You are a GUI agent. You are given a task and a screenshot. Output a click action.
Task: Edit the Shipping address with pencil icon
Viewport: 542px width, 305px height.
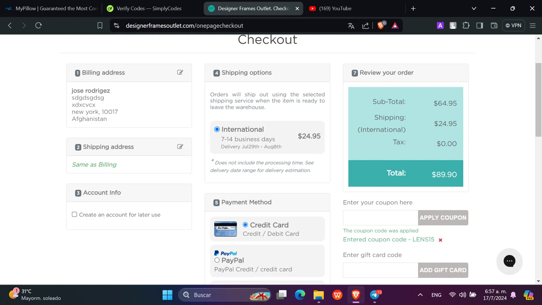(180, 146)
